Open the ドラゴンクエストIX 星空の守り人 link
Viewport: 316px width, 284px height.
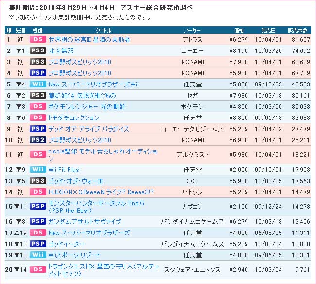click(104, 270)
